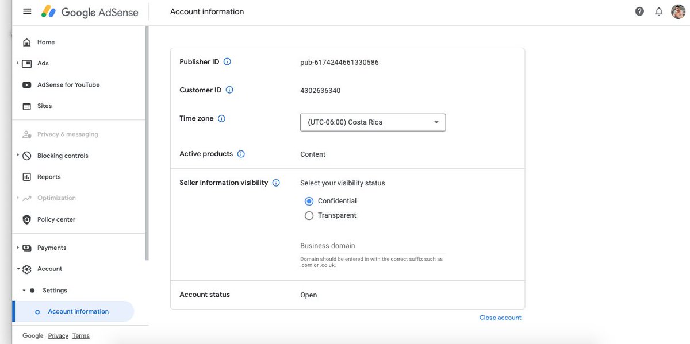Click the Sites sidebar icon
This screenshot has height=344, width=690.
[27, 106]
